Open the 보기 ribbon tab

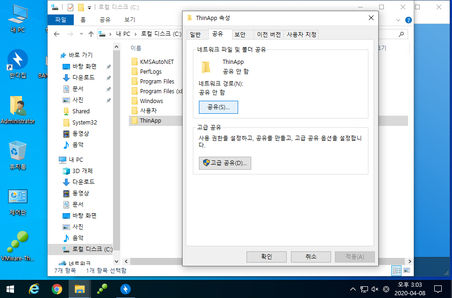click(x=130, y=20)
